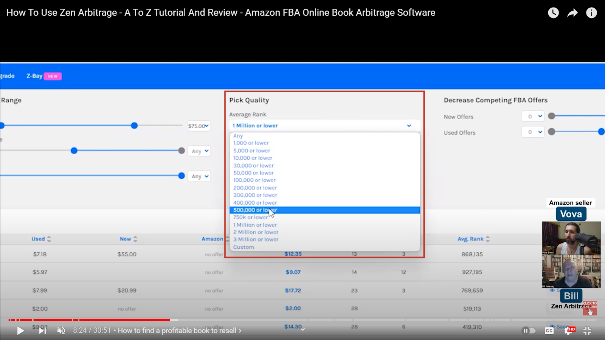Select highlighted '500,000 or lower' option
Viewport: 605px width, 340px height.
coord(325,210)
